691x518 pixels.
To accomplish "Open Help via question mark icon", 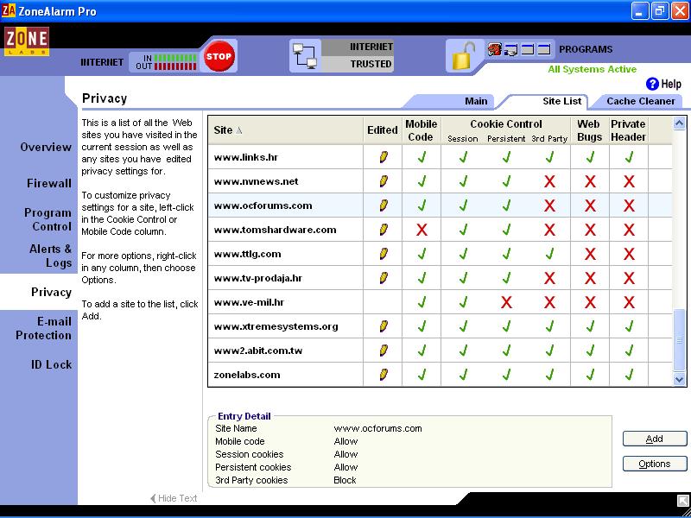I will pos(652,84).
